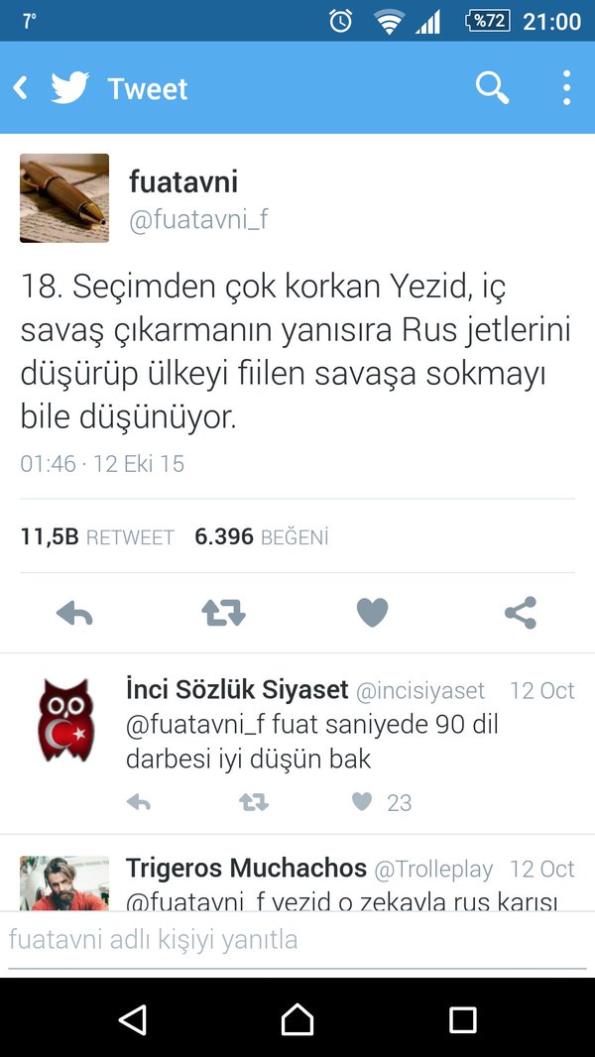This screenshot has width=595, height=1057.
Task: Retweet İnci Sözlük Siyaset's reply
Action: (254, 801)
